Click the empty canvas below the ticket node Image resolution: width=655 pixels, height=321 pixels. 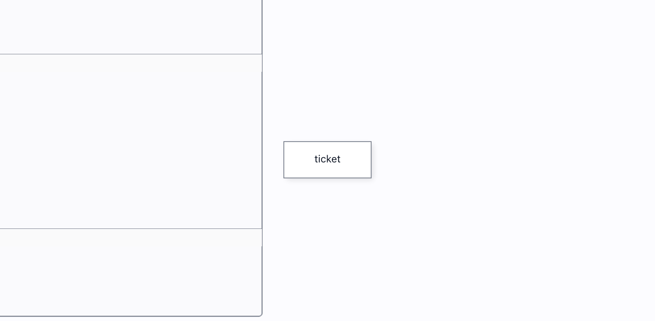pyautogui.click(x=327, y=250)
